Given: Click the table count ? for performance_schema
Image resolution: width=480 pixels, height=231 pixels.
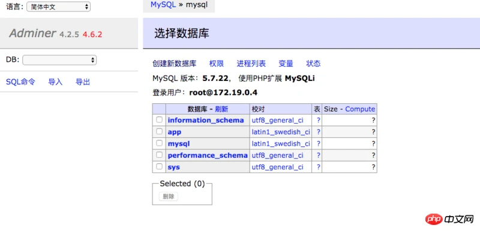Looking at the screenshot, I should click(319, 155).
